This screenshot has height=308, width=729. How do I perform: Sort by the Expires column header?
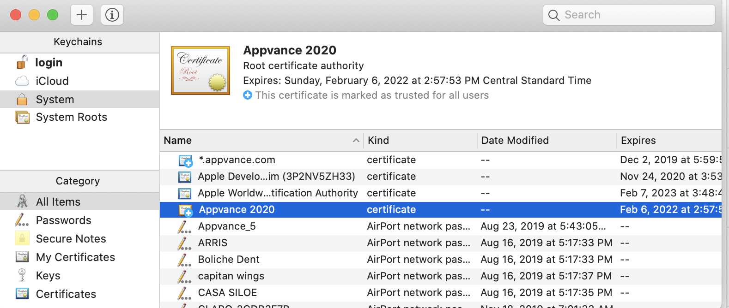coord(669,140)
